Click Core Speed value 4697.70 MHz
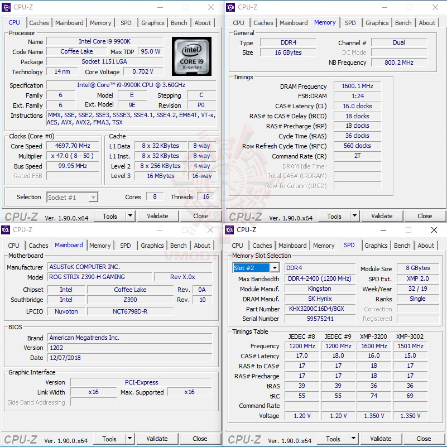 pos(73,146)
